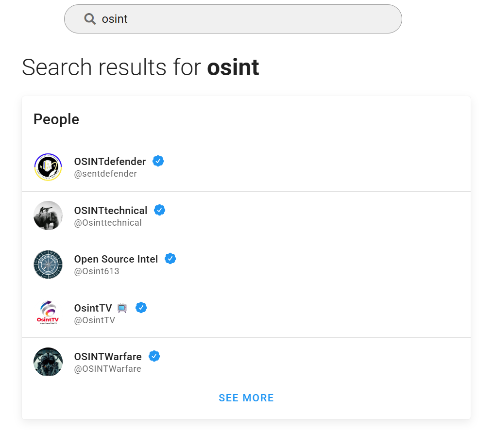Screen dimensions: 494x430
Task: Click OSINTdefender's verified badge icon
Action: pyautogui.click(x=158, y=161)
